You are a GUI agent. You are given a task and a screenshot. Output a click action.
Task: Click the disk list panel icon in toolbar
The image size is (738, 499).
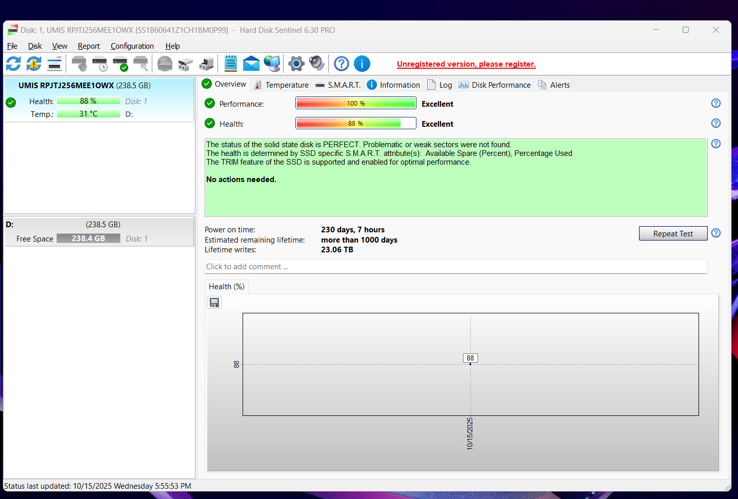click(54, 64)
